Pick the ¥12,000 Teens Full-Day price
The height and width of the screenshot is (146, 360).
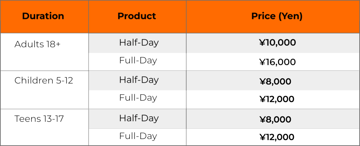coord(277,137)
